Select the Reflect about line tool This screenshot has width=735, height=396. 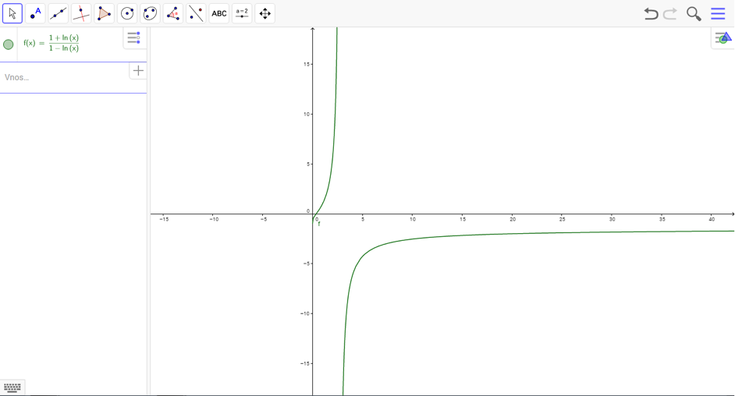click(196, 13)
